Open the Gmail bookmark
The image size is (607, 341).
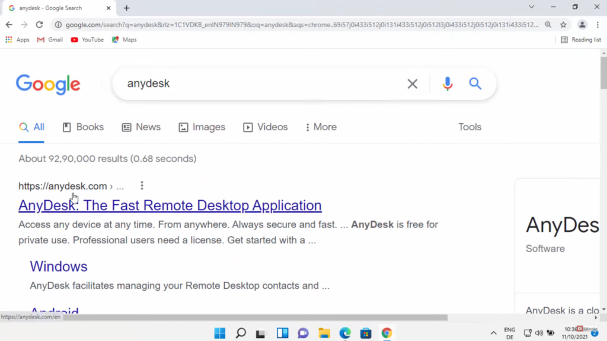(x=50, y=40)
